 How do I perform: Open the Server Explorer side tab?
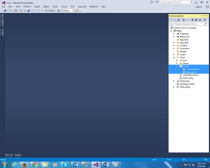[3, 20]
